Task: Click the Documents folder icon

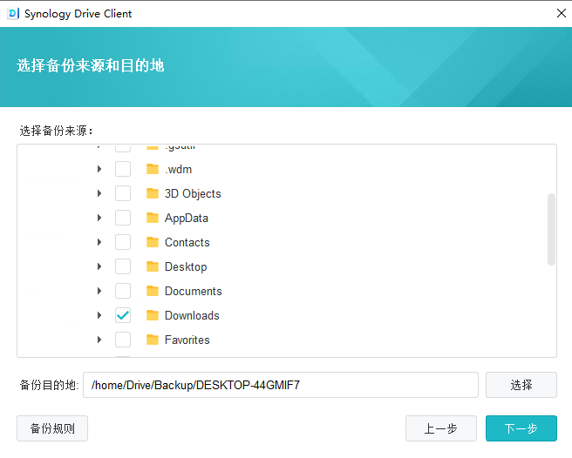Action: coord(153,291)
